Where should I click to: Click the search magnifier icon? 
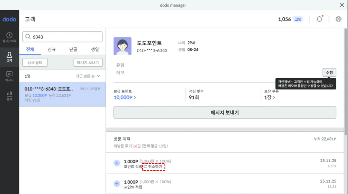[x=28, y=37]
